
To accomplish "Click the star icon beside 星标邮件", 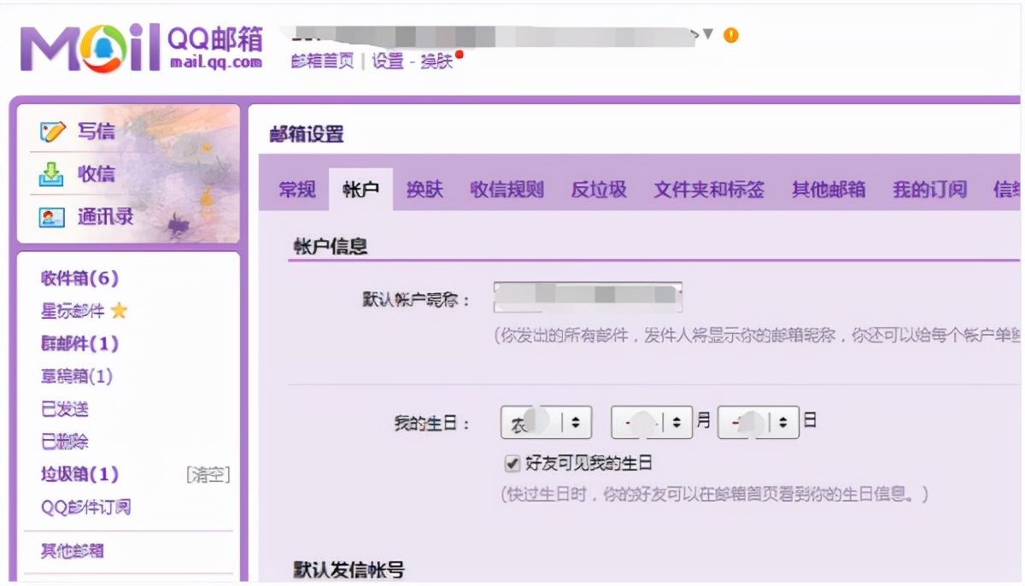I will pyautogui.click(x=117, y=312).
